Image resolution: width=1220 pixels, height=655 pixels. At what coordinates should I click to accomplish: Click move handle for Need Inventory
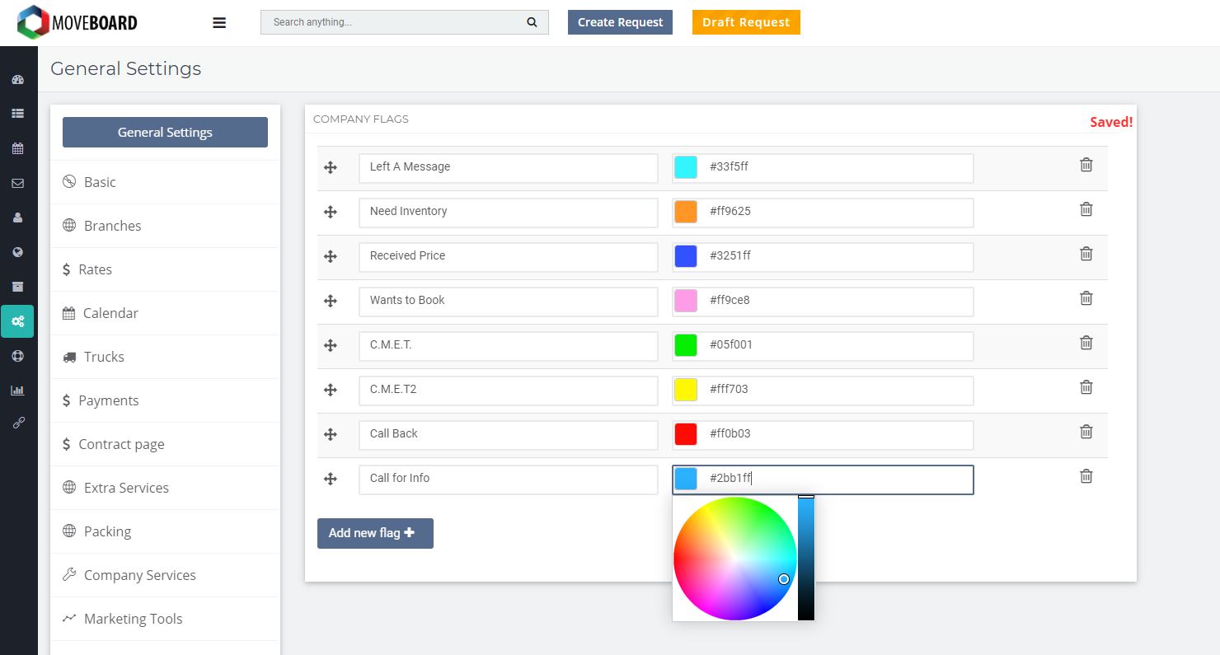tap(331, 212)
